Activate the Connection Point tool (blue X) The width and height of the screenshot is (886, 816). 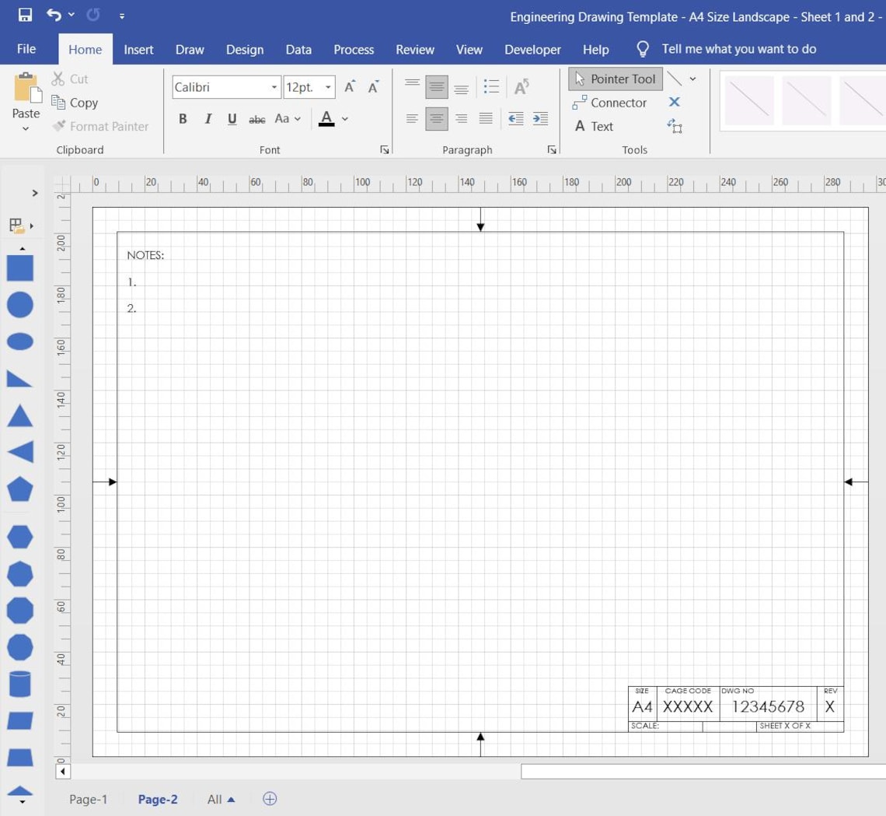point(674,102)
